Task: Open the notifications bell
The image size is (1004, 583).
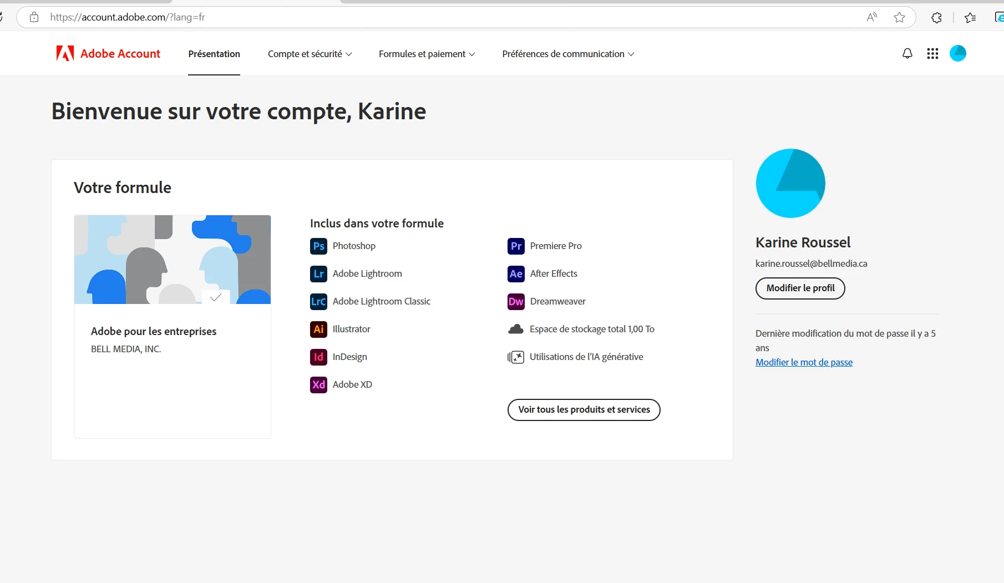Action: pos(907,54)
